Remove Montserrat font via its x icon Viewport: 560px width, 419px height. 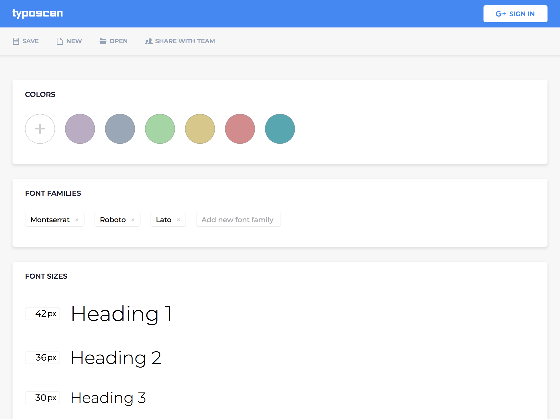(x=77, y=220)
